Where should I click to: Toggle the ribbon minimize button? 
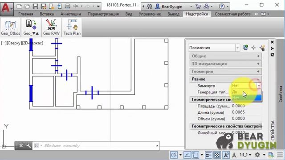[263, 14]
